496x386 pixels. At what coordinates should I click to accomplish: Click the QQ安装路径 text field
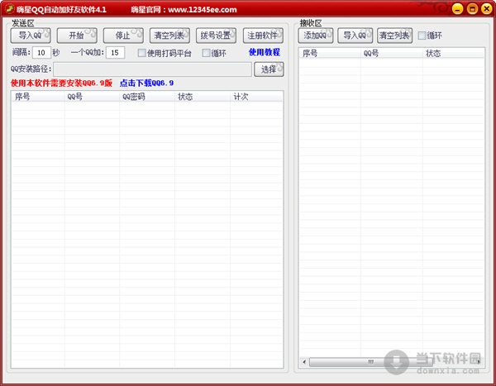pyautogui.click(x=152, y=69)
